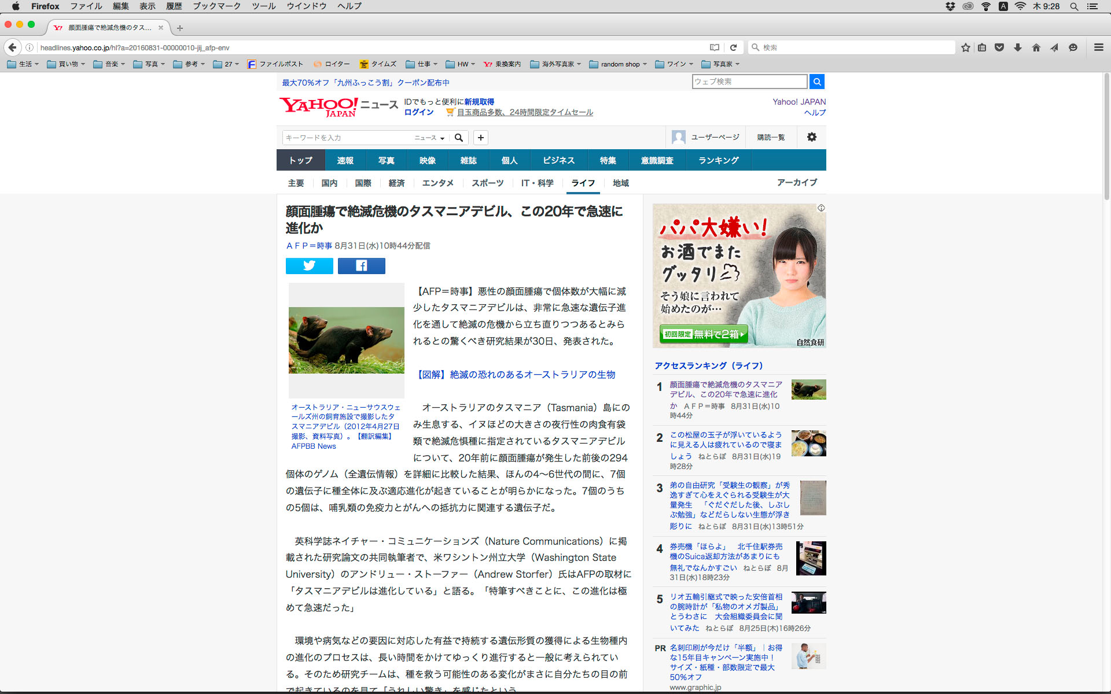Open the ブックマーク menu in menu bar
Viewport: 1111px width, 694px height.
point(216,6)
